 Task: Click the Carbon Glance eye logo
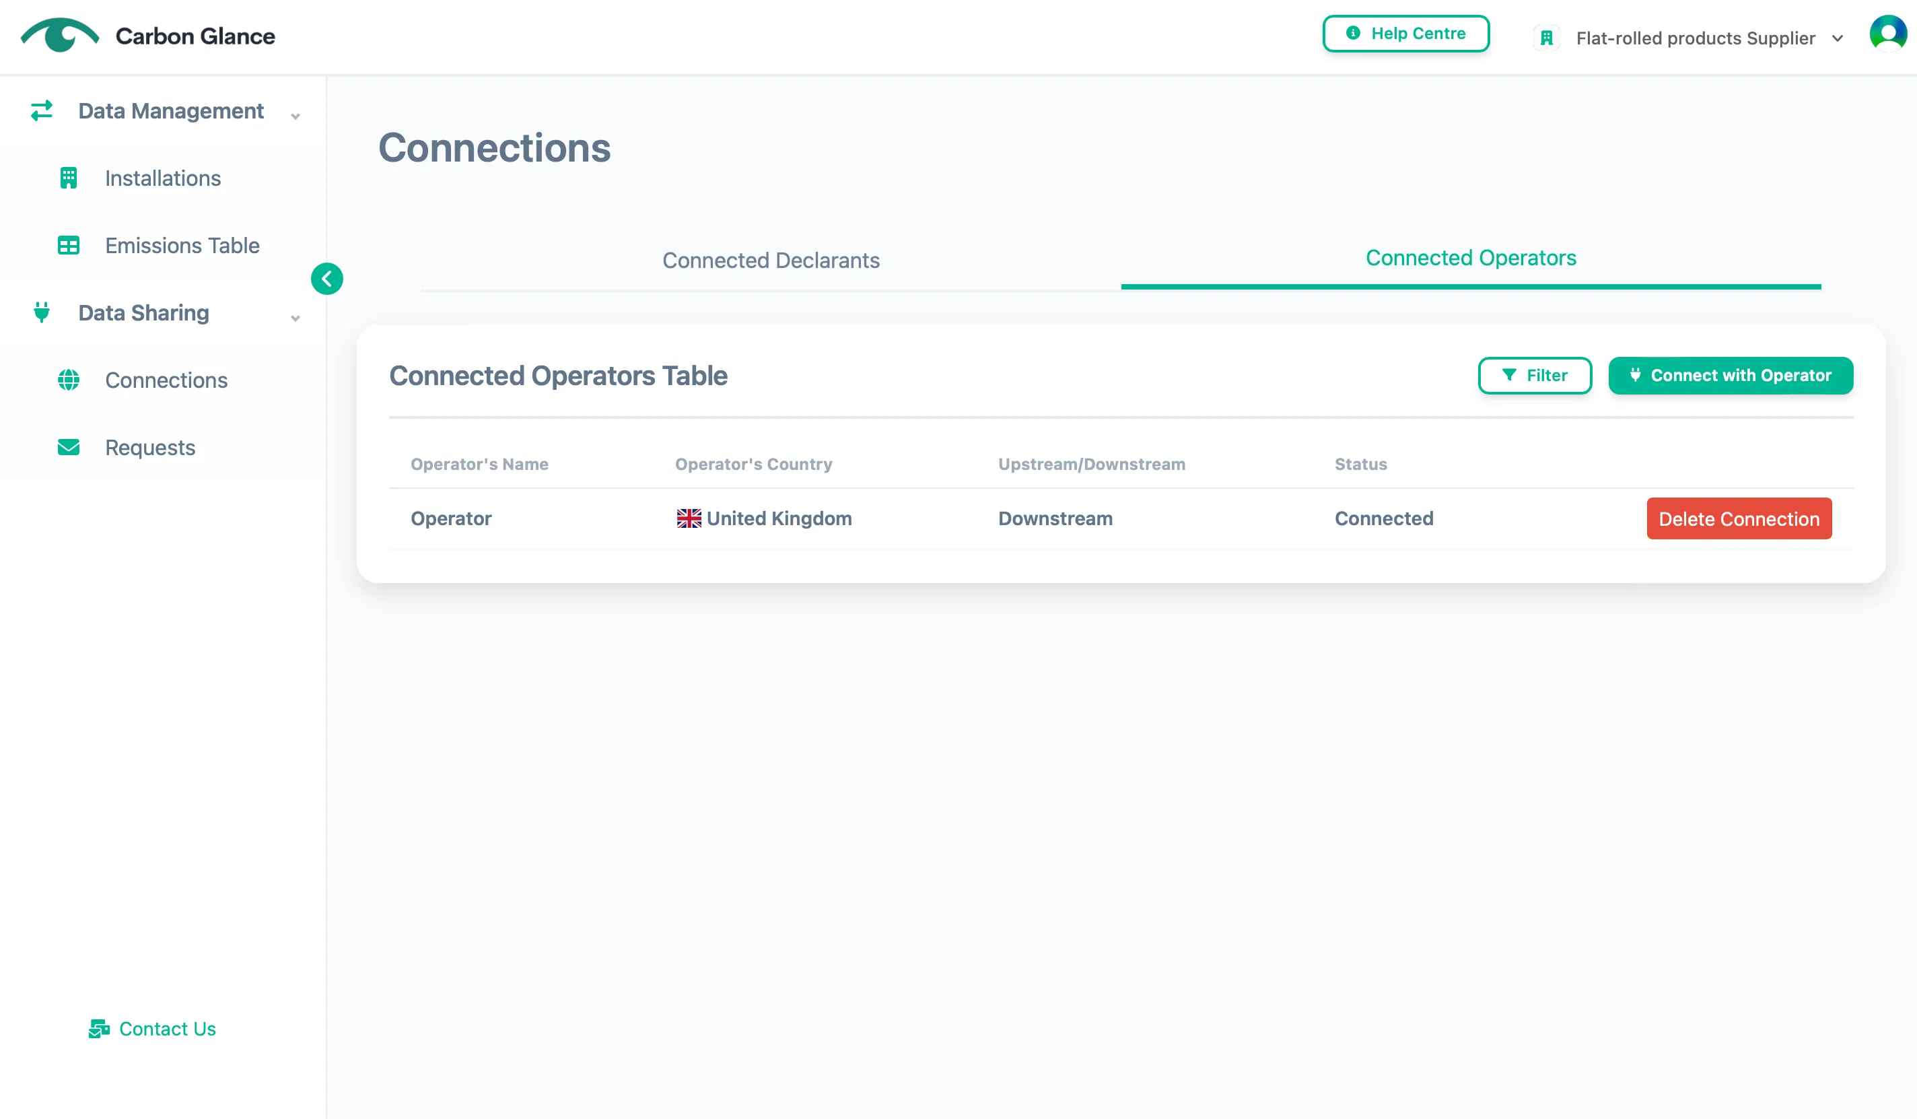[x=60, y=35]
